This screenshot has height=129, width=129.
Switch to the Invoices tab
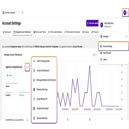[86, 32]
